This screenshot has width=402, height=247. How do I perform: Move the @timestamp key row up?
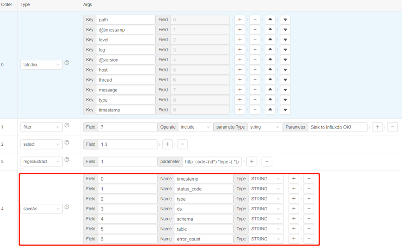(270, 30)
